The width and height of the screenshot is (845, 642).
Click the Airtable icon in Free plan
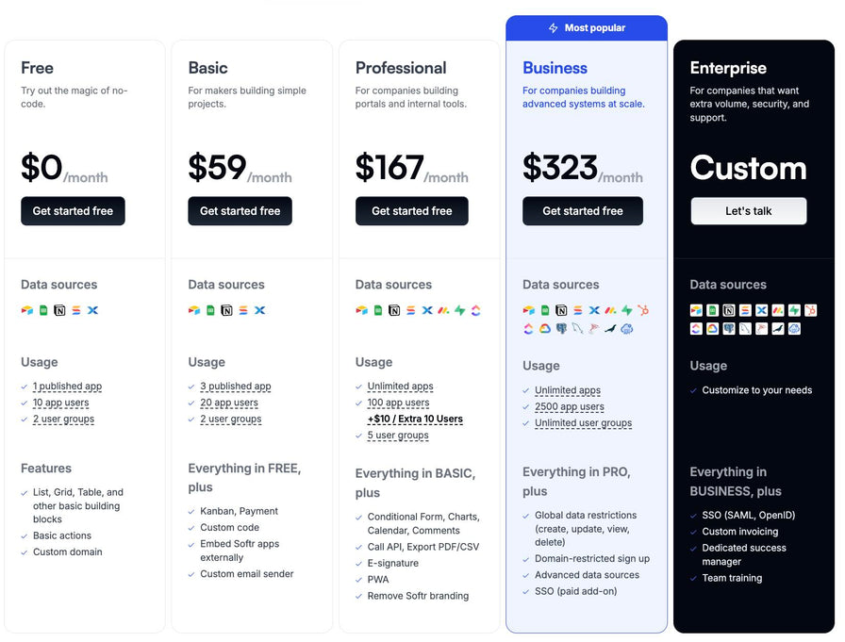(x=27, y=310)
